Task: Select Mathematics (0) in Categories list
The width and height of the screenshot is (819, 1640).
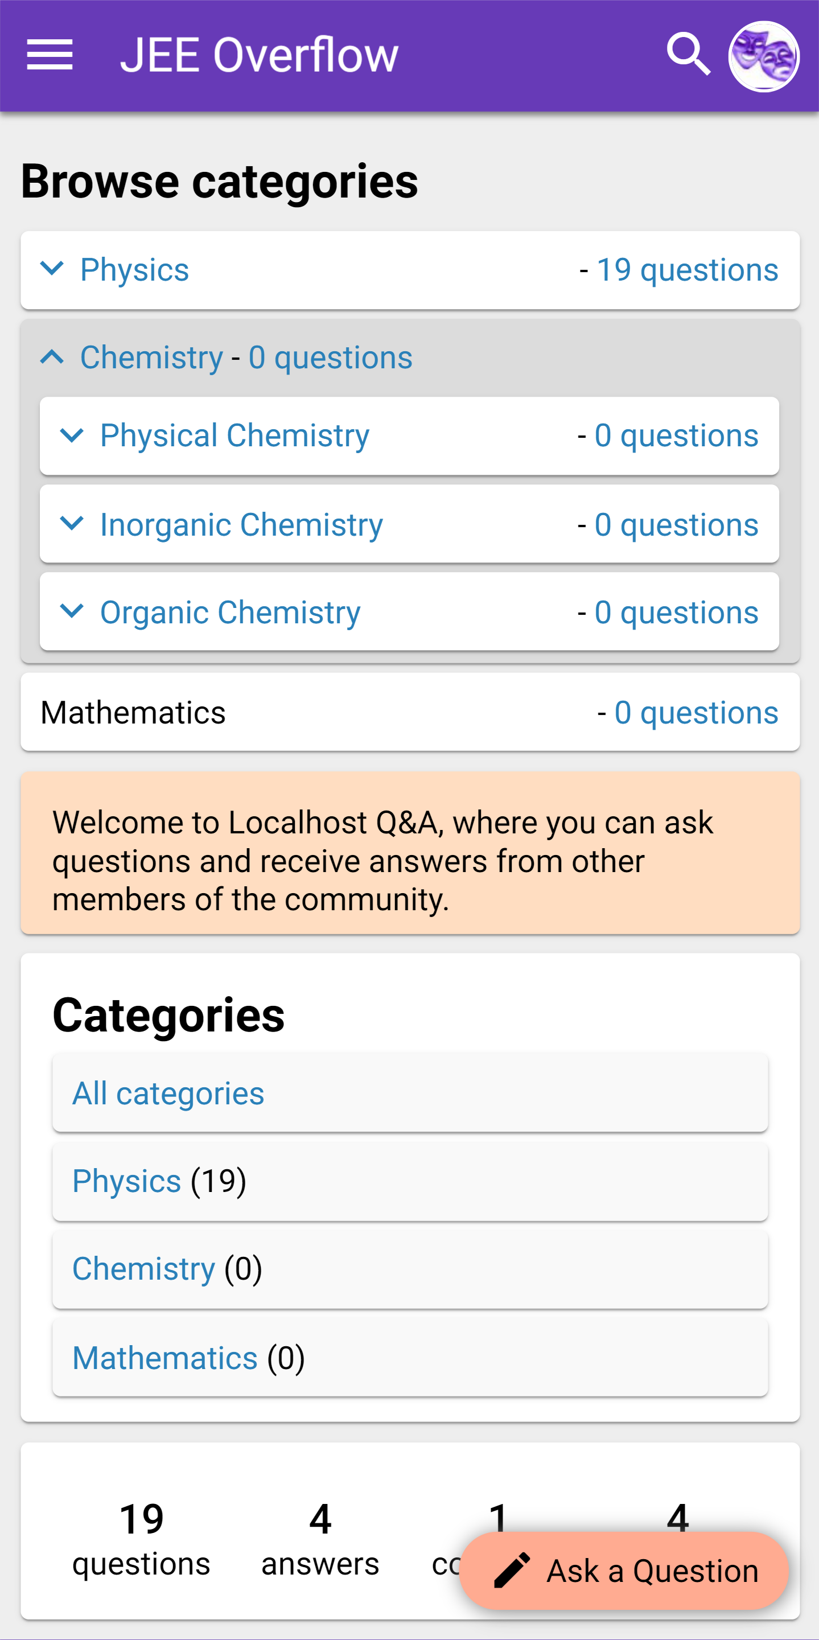Action: [164, 1358]
